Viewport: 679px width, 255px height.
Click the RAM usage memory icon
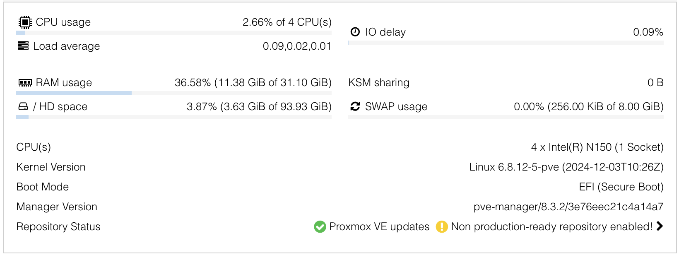point(25,82)
